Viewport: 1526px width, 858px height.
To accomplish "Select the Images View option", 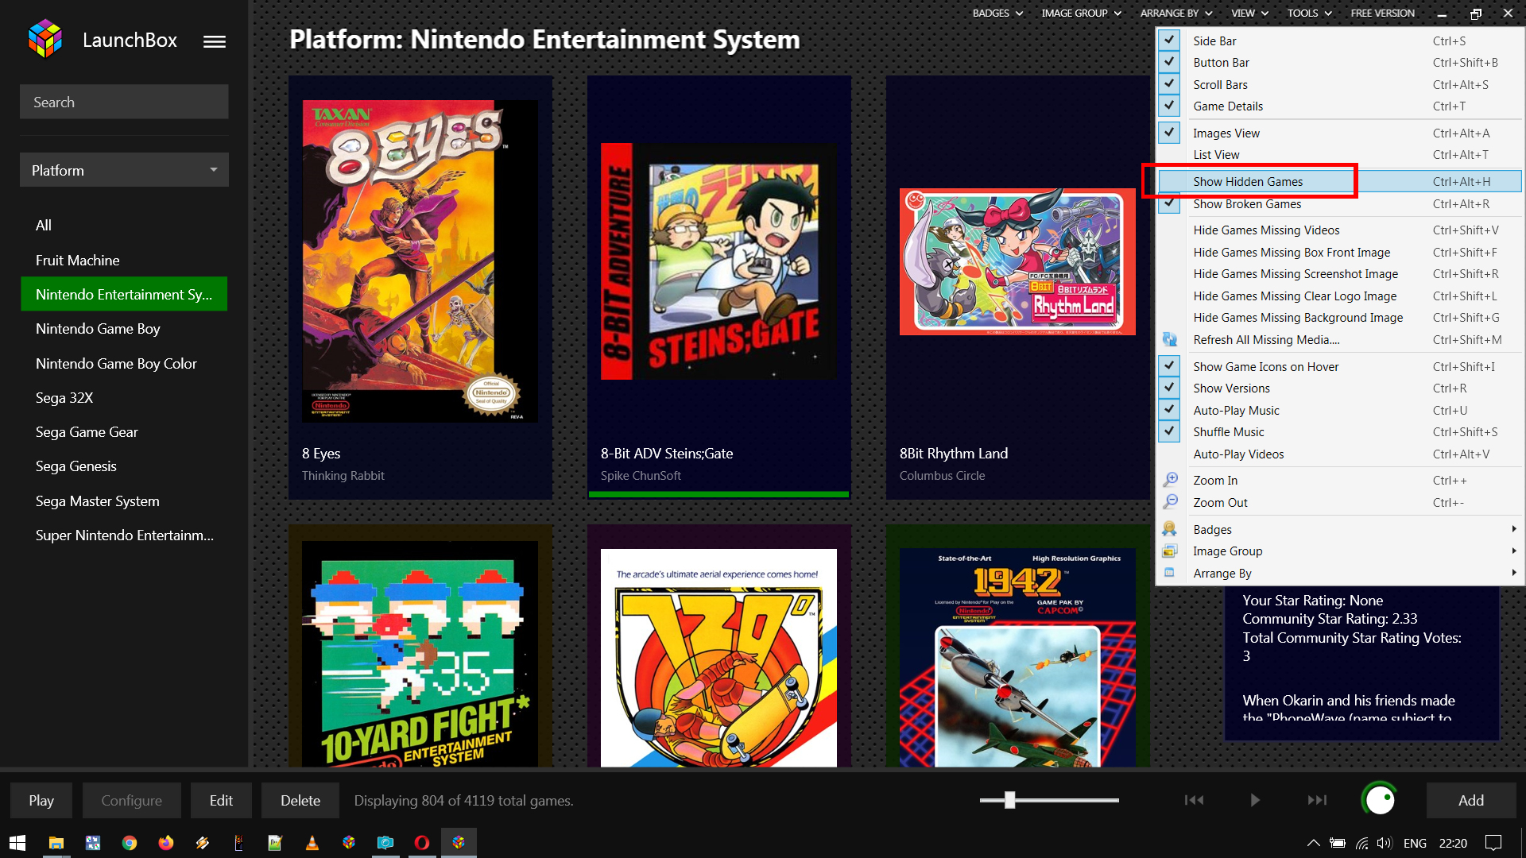I will (x=1339, y=133).
